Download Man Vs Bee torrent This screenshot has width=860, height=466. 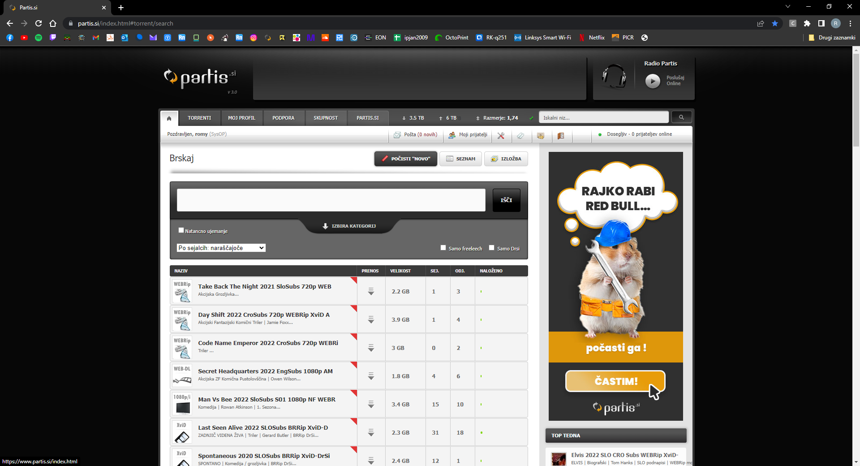pos(371,404)
